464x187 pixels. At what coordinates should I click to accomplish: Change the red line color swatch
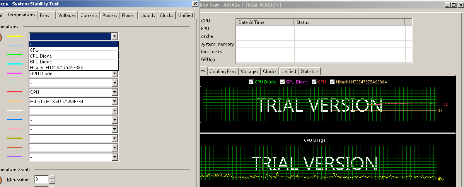coord(15,92)
